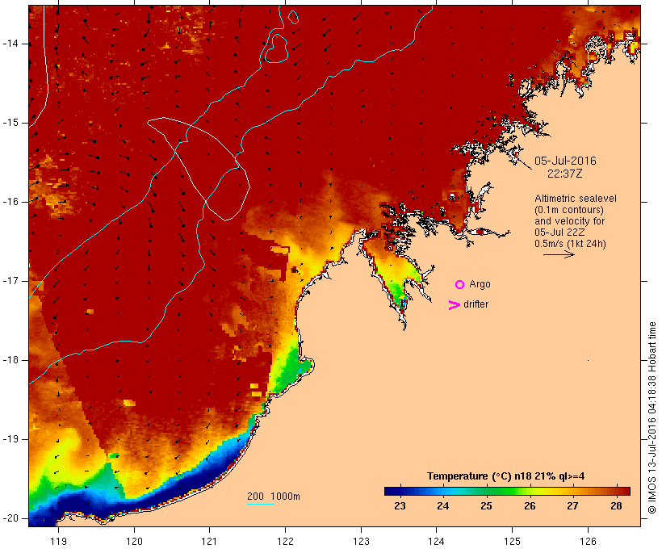Click the color bar label '25'
Viewport: 662px width, 549px height.
pos(486,506)
